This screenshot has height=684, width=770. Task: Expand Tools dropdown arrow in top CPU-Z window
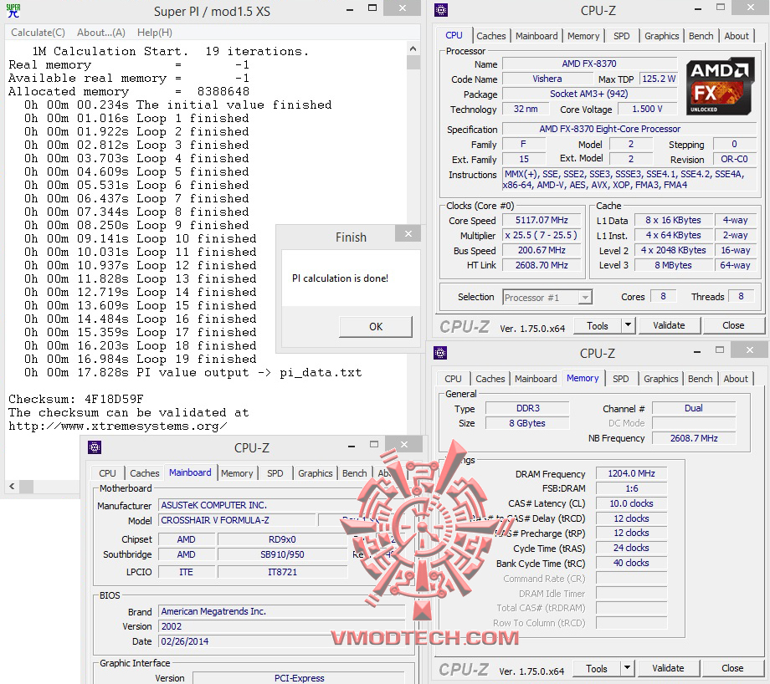click(628, 326)
